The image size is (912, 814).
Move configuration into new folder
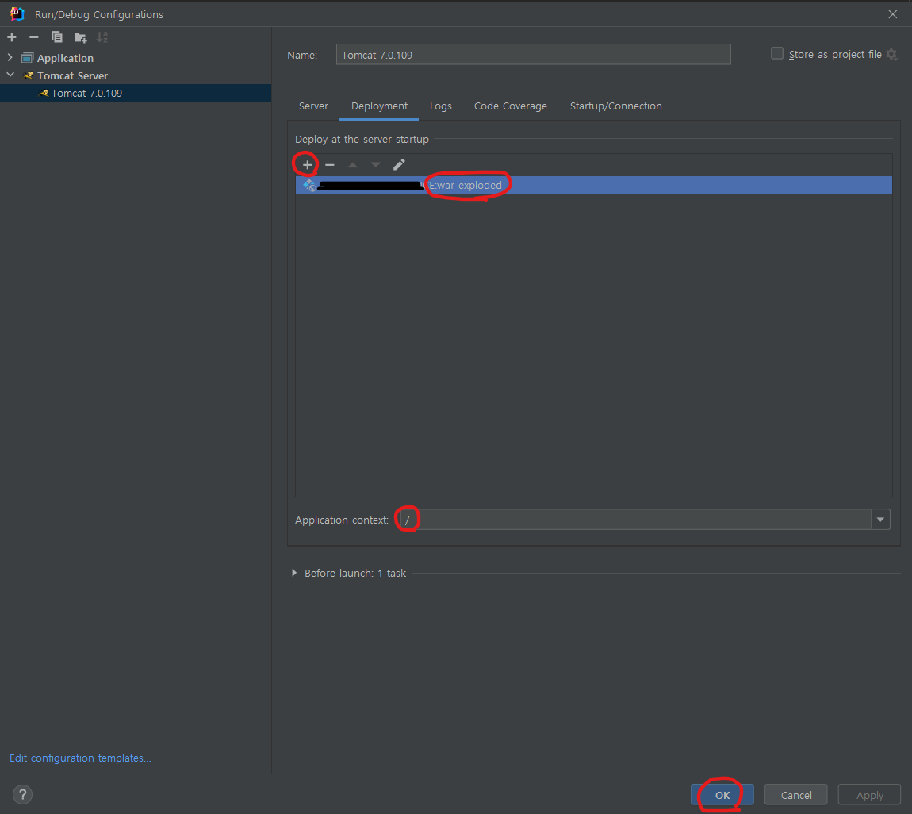[x=80, y=38]
